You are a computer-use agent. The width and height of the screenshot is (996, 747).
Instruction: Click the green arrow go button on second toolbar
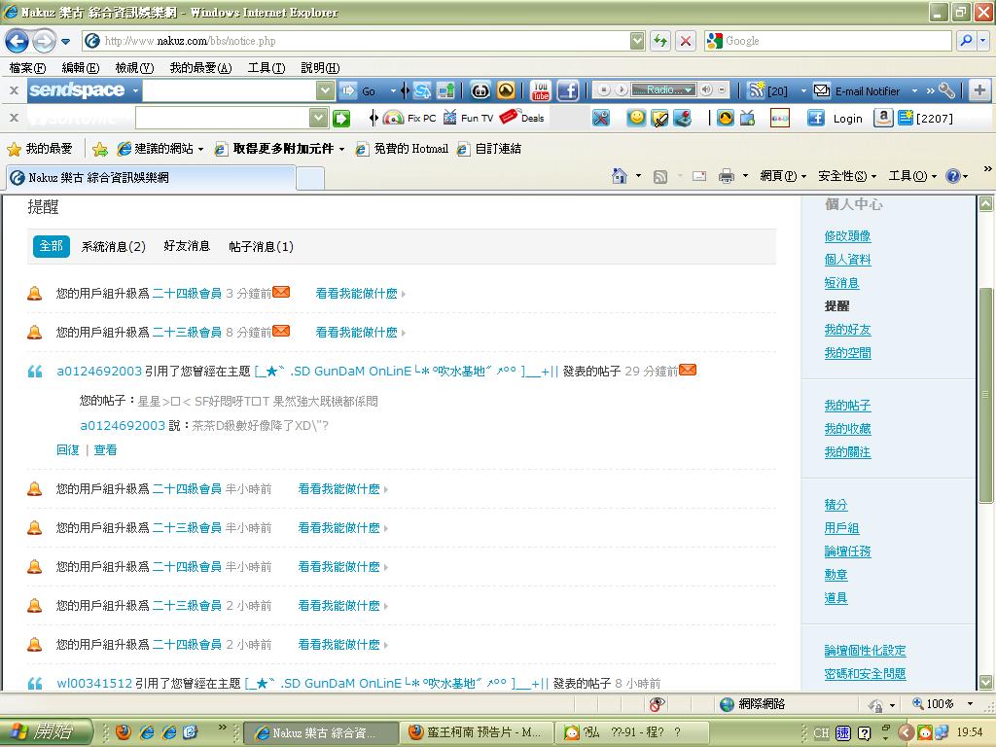tap(341, 118)
